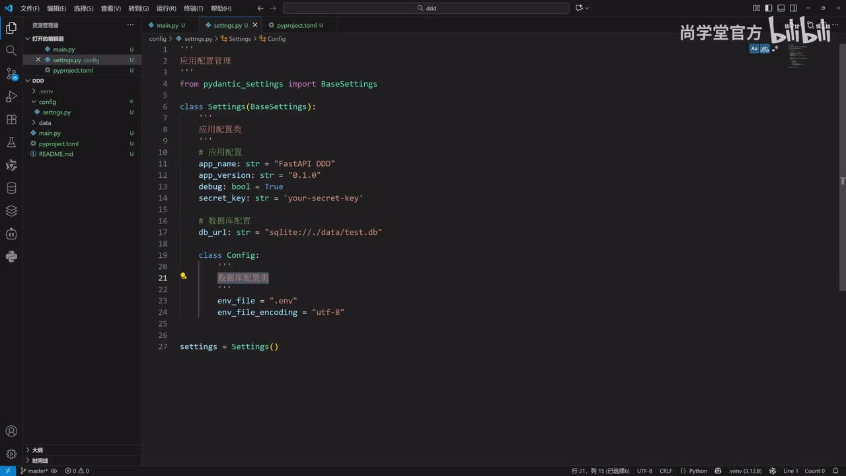This screenshot has width=846, height=476.
Task: Go to line via cursor position indicator
Action: coord(600,471)
